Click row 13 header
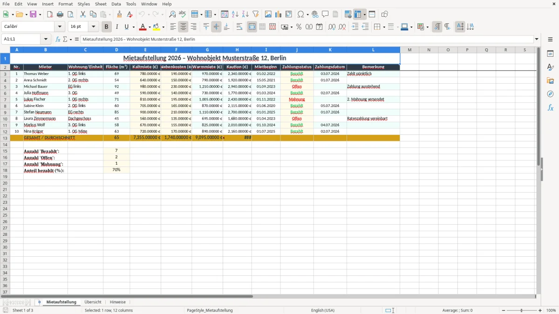The height and width of the screenshot is (314, 559). click(5, 138)
